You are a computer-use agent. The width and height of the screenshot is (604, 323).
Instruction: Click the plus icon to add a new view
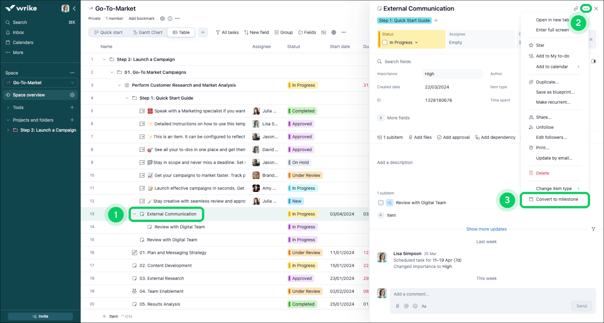203,33
